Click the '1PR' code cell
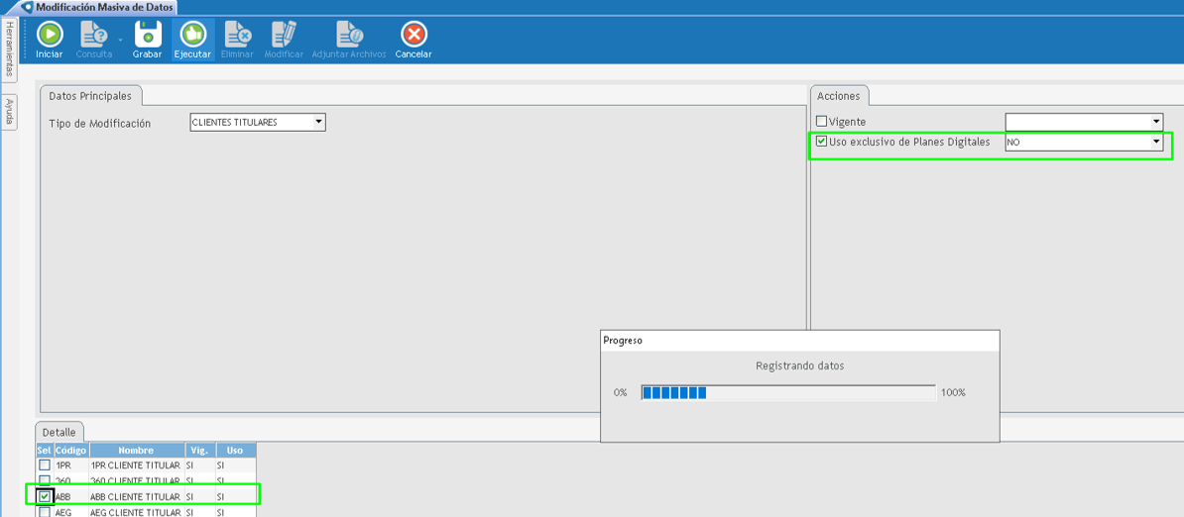This screenshot has width=1184, height=517. 71,465
